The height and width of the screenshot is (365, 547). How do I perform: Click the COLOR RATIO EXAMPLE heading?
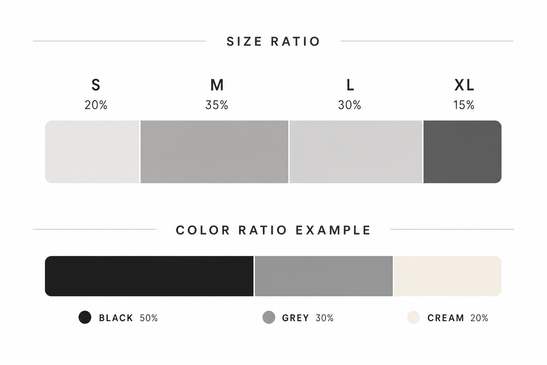tap(273, 230)
